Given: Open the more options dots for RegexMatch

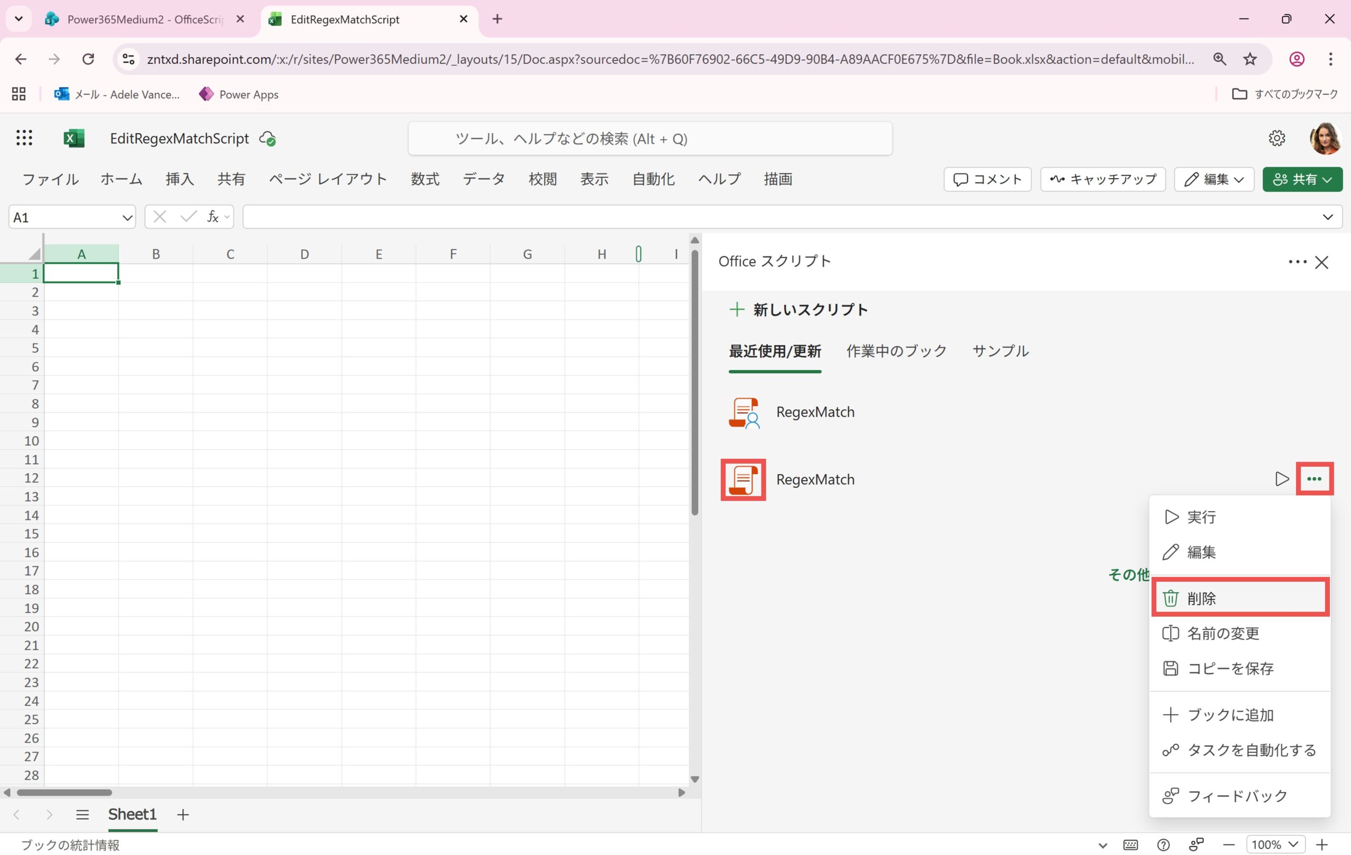Looking at the screenshot, I should click(1314, 479).
